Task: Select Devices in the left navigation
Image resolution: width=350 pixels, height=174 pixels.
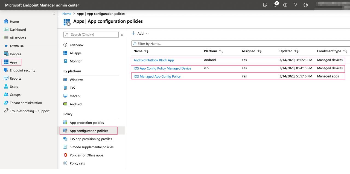Action: (x=15, y=54)
